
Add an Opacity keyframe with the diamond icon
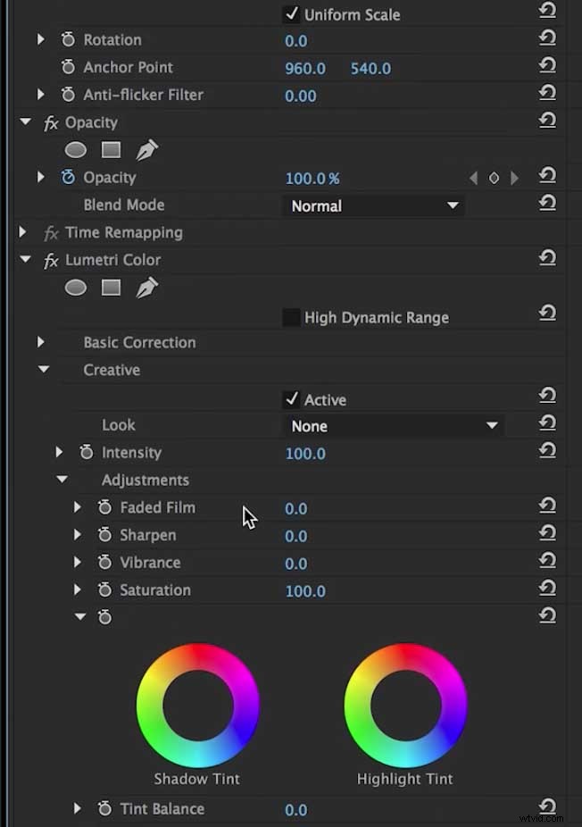tap(494, 177)
